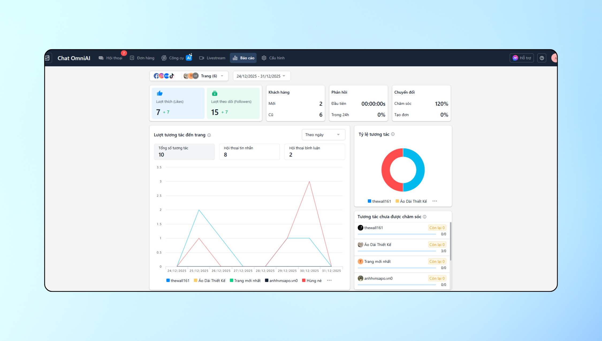Click the Sapo logo icon
Screen dimensions: 602x341
tap(47, 58)
